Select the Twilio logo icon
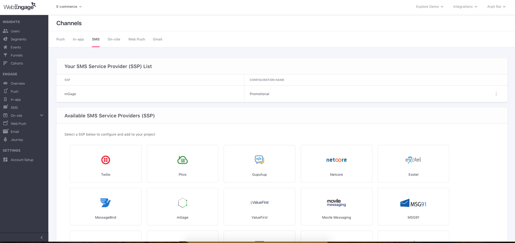The image size is (515, 243). pos(106,160)
